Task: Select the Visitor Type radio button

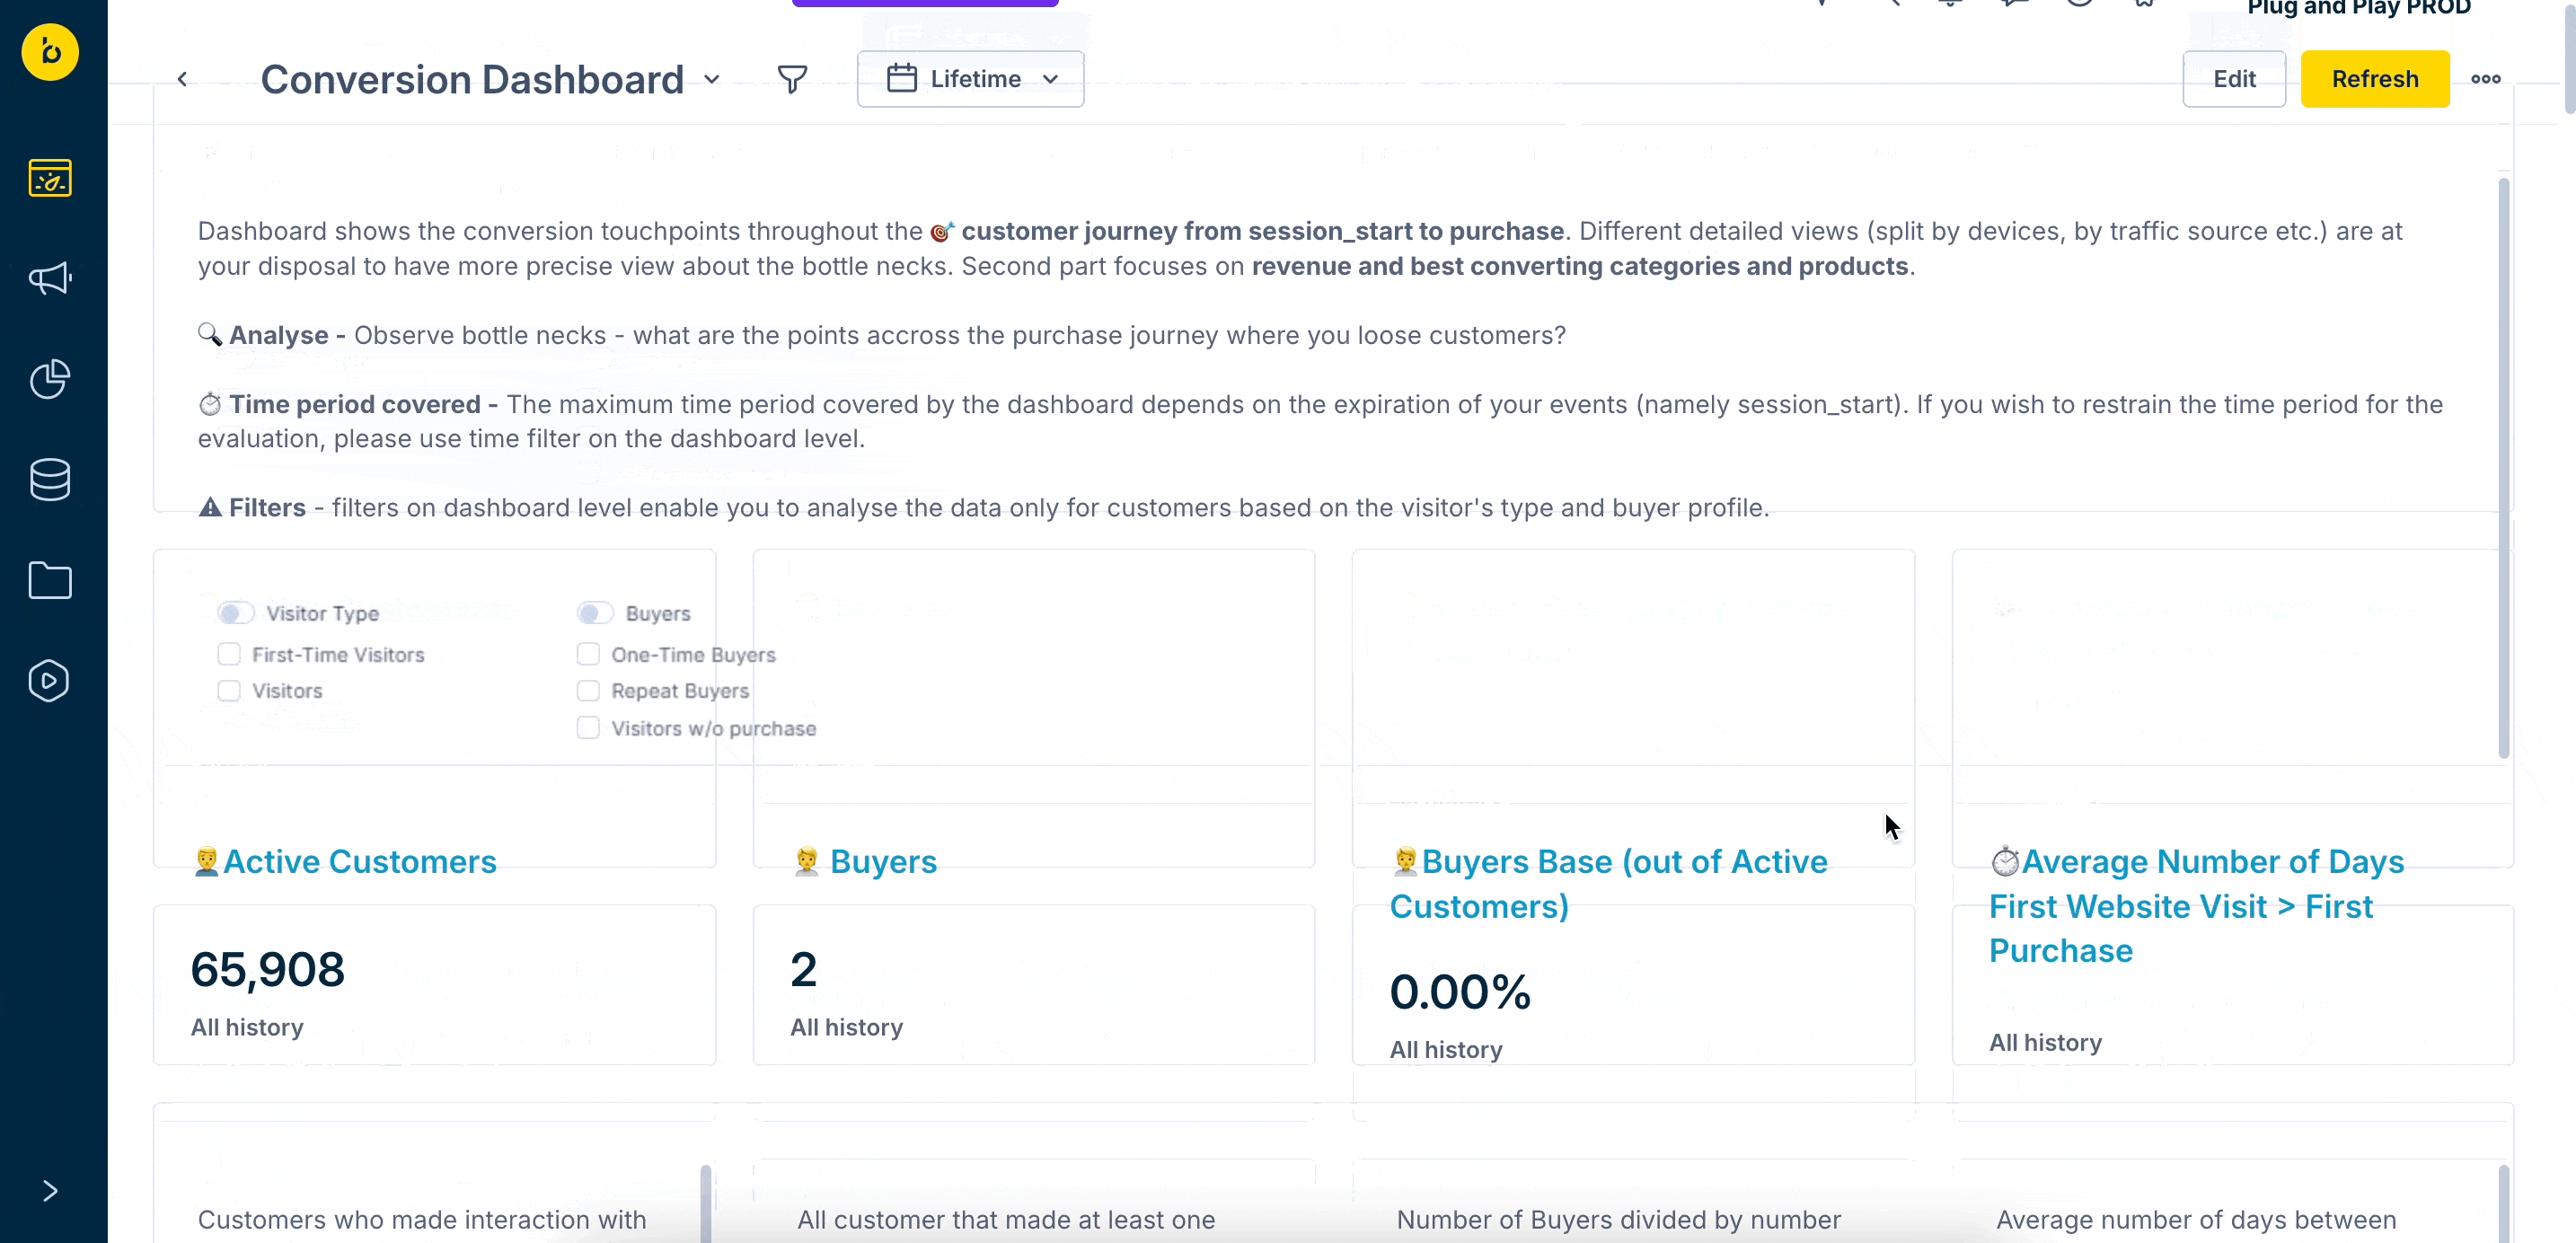Action: pyautogui.click(x=237, y=612)
